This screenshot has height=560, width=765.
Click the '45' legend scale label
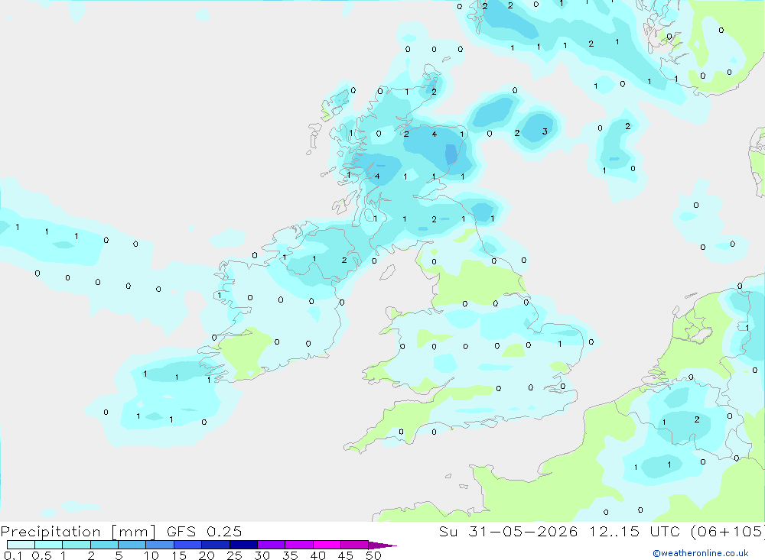click(346, 555)
